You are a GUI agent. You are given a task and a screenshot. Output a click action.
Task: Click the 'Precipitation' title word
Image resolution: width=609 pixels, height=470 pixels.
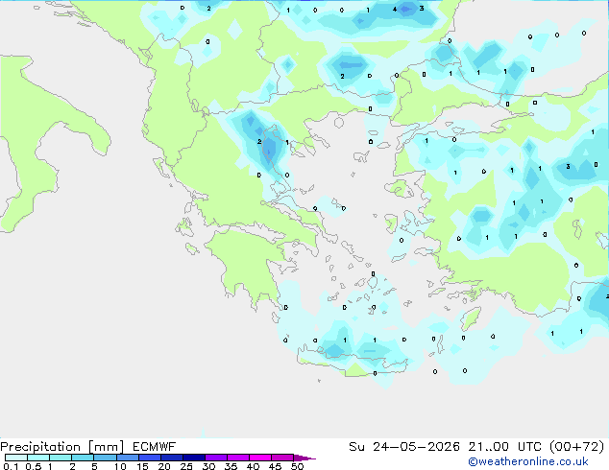(40, 447)
